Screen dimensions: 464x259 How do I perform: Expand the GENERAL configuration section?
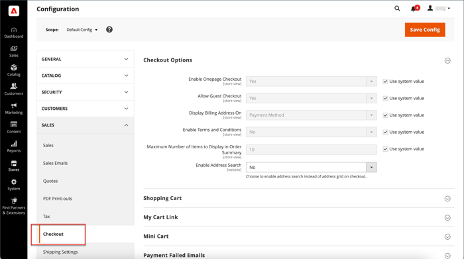point(86,59)
